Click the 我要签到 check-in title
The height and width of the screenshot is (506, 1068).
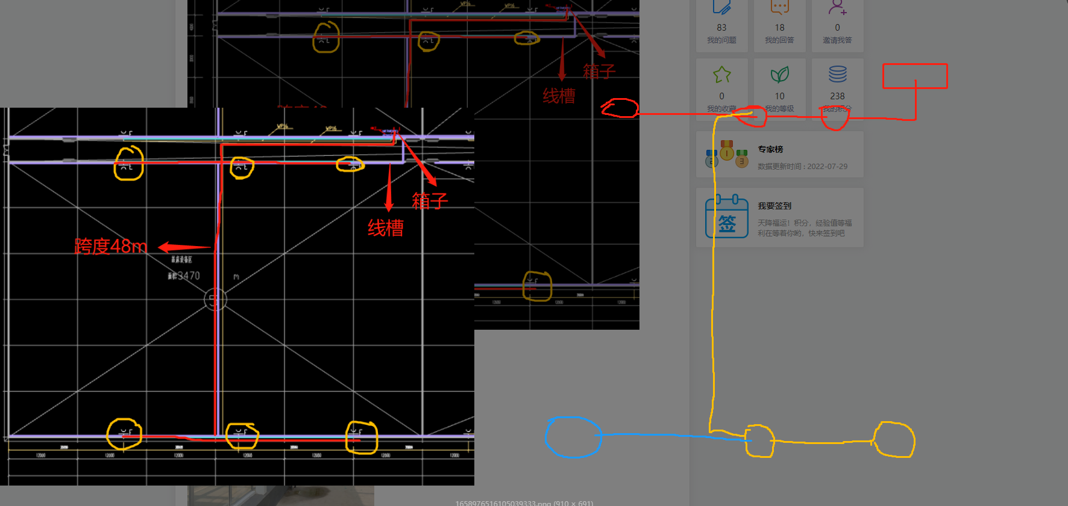click(x=774, y=206)
